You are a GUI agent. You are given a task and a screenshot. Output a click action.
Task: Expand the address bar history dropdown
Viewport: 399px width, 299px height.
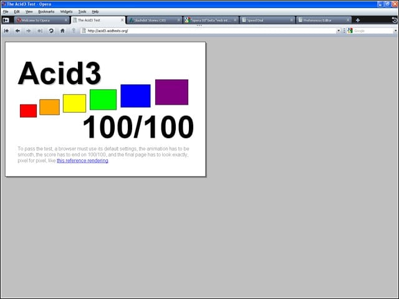pyautogui.click(x=339, y=31)
